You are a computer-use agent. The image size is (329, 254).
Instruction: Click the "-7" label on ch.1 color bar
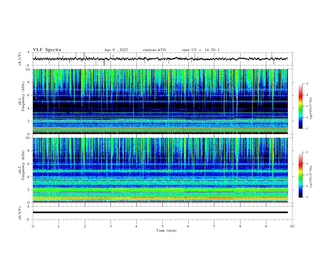pyautogui.click(x=307, y=129)
